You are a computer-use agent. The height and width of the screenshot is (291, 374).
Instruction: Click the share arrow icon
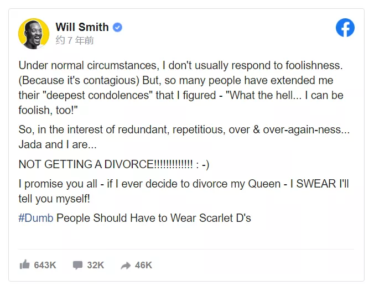tap(126, 265)
